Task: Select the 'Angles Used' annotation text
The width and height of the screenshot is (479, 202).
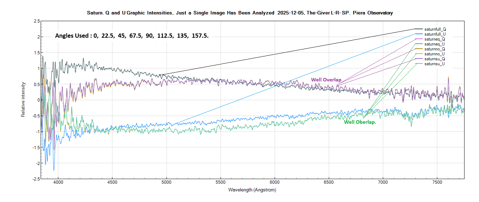Action: pyautogui.click(x=132, y=36)
